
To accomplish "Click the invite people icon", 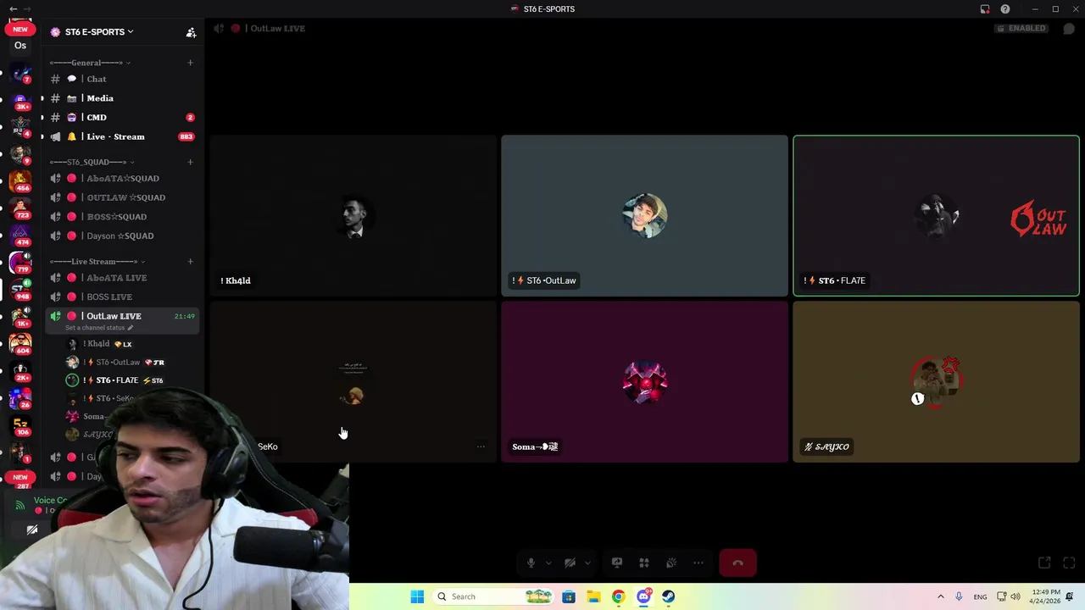I will click(191, 32).
